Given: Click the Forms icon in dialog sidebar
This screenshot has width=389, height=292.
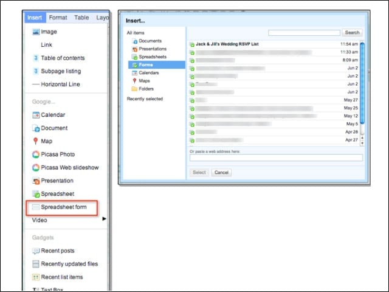Looking at the screenshot, I should coord(135,65).
